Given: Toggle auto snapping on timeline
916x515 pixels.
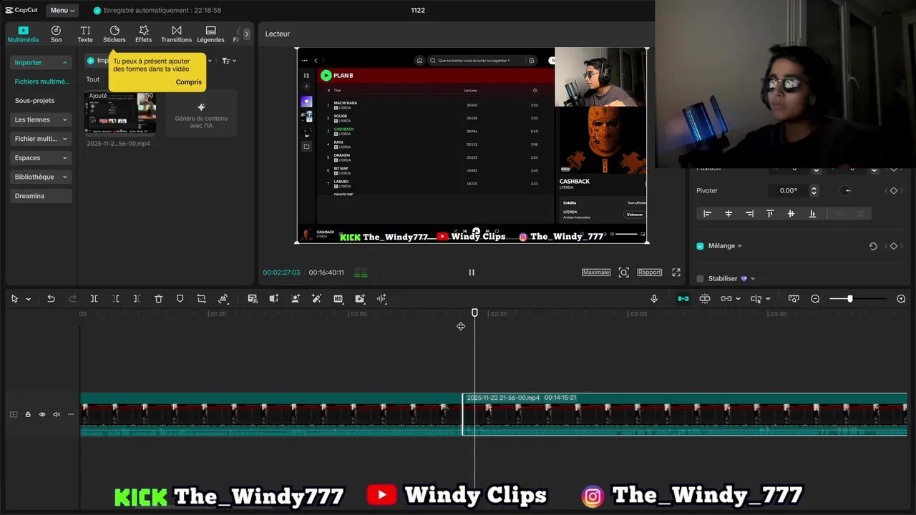Looking at the screenshot, I should (x=705, y=299).
